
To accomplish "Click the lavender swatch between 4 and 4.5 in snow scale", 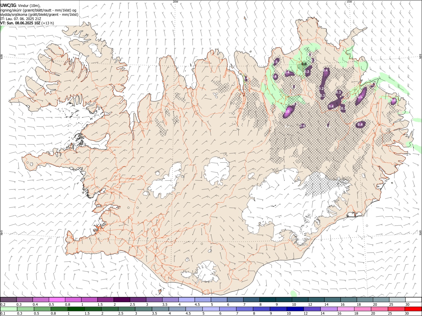I will point(186,300).
